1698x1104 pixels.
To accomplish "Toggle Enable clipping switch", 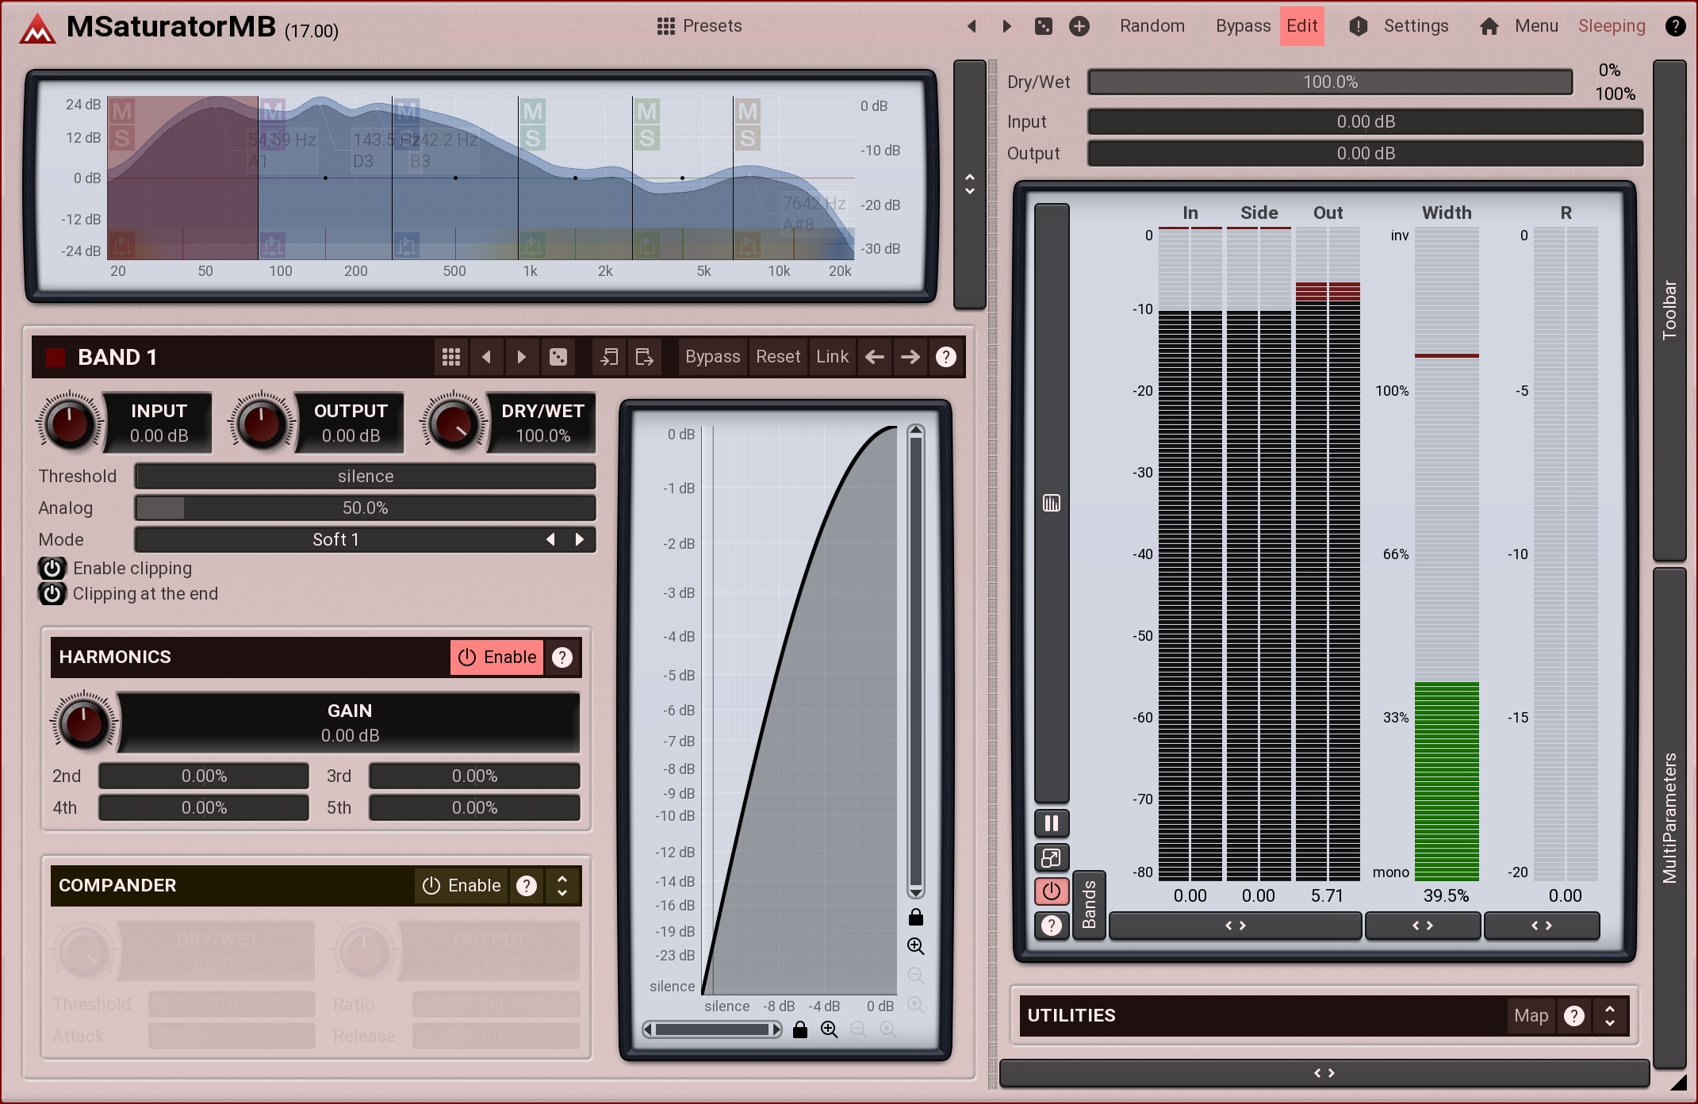I will click(x=52, y=568).
